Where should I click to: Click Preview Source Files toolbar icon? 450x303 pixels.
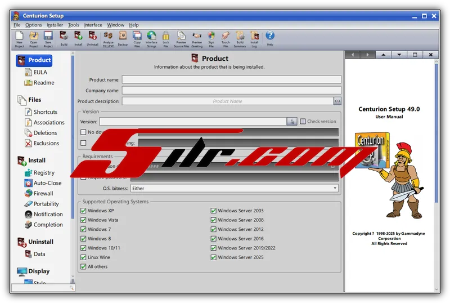pos(181,39)
